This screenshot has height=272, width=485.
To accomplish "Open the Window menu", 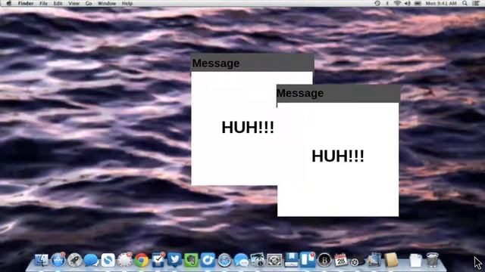I will click(107, 3).
